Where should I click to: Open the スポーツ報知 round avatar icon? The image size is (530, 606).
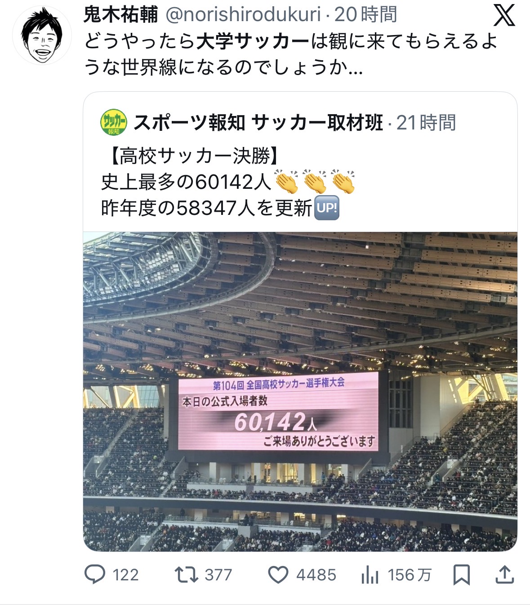point(113,122)
